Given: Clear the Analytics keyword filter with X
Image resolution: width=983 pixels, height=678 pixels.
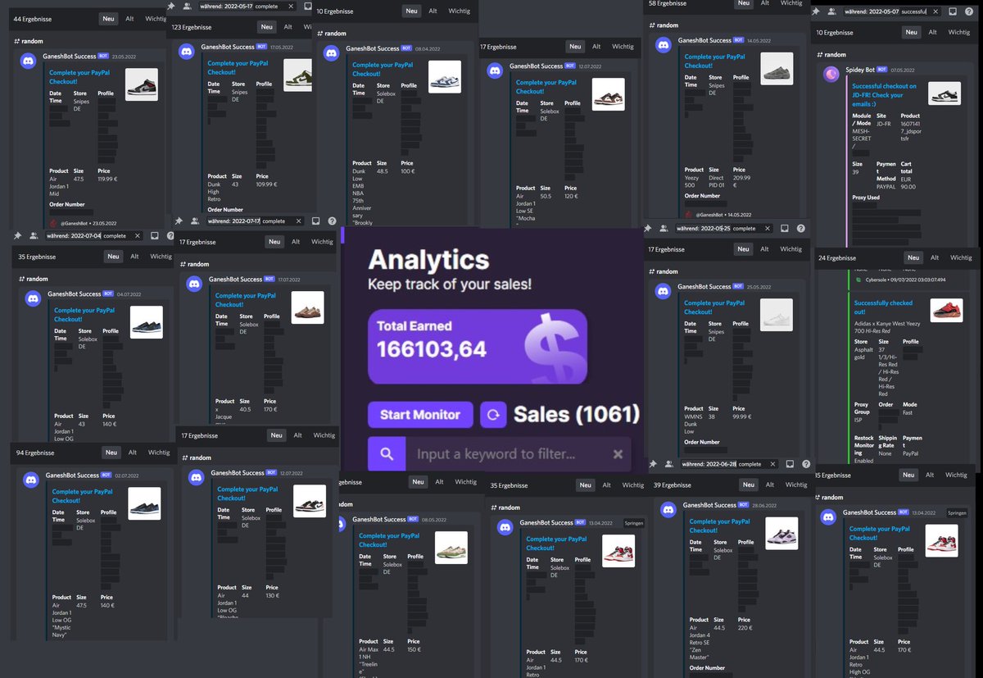Looking at the screenshot, I should (x=618, y=454).
